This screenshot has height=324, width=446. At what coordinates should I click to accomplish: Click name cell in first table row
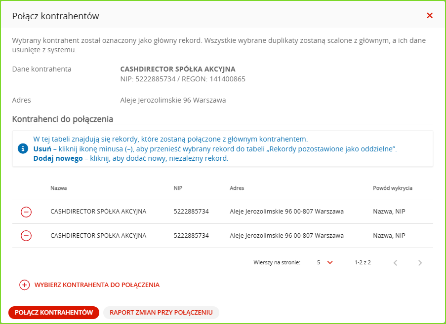pos(98,212)
